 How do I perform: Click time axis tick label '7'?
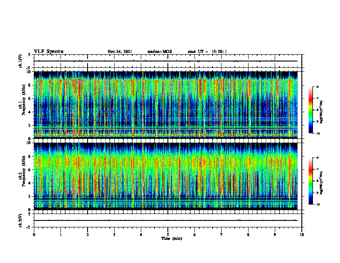tap(222, 235)
